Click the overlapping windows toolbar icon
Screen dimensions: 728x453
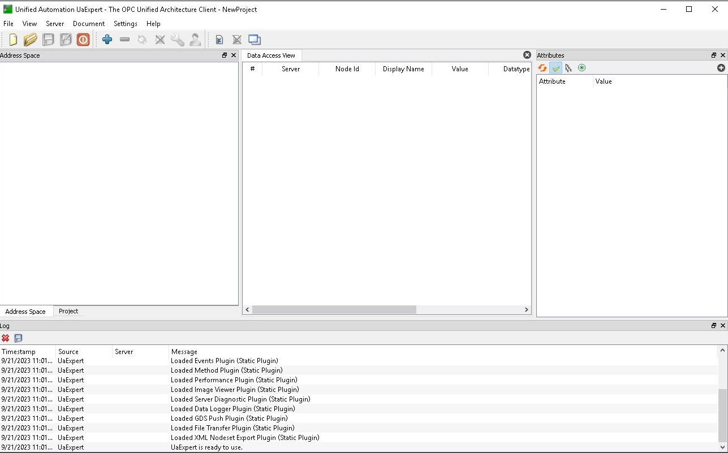point(255,40)
